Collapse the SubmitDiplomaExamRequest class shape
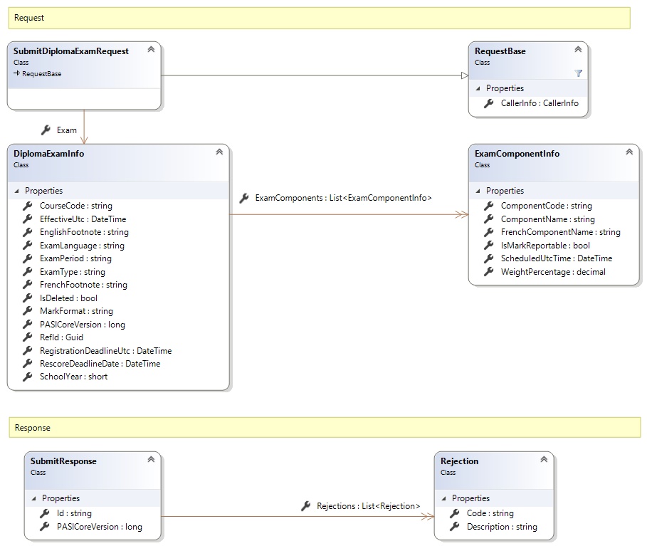The image size is (647, 546). pyautogui.click(x=151, y=50)
